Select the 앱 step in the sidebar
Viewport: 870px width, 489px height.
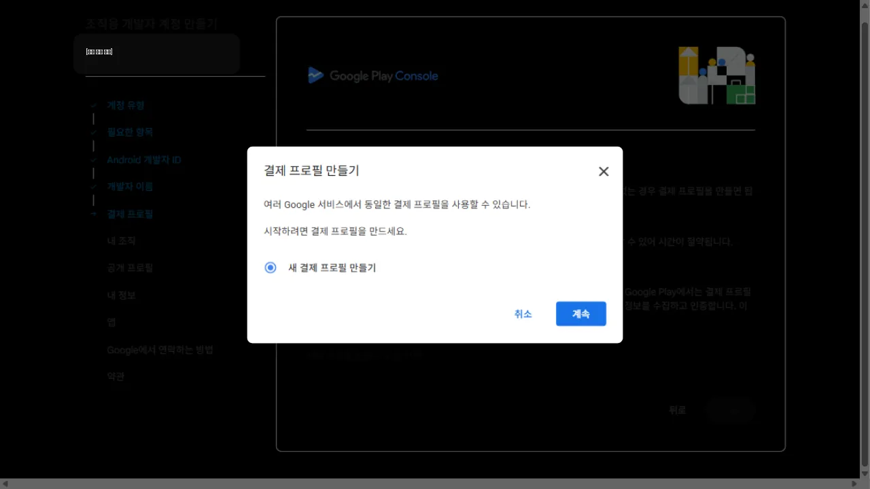111,323
